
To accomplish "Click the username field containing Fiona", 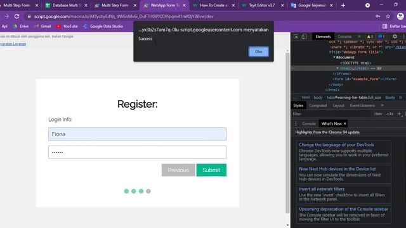I will click(x=137, y=134).
